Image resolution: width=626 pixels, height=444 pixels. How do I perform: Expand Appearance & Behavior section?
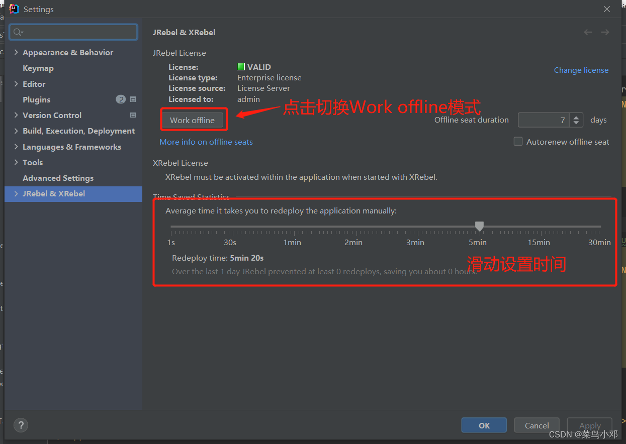pyautogui.click(x=16, y=52)
